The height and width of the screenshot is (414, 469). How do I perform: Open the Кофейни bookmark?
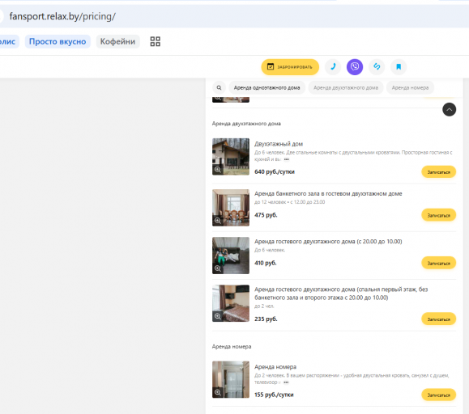coord(117,41)
